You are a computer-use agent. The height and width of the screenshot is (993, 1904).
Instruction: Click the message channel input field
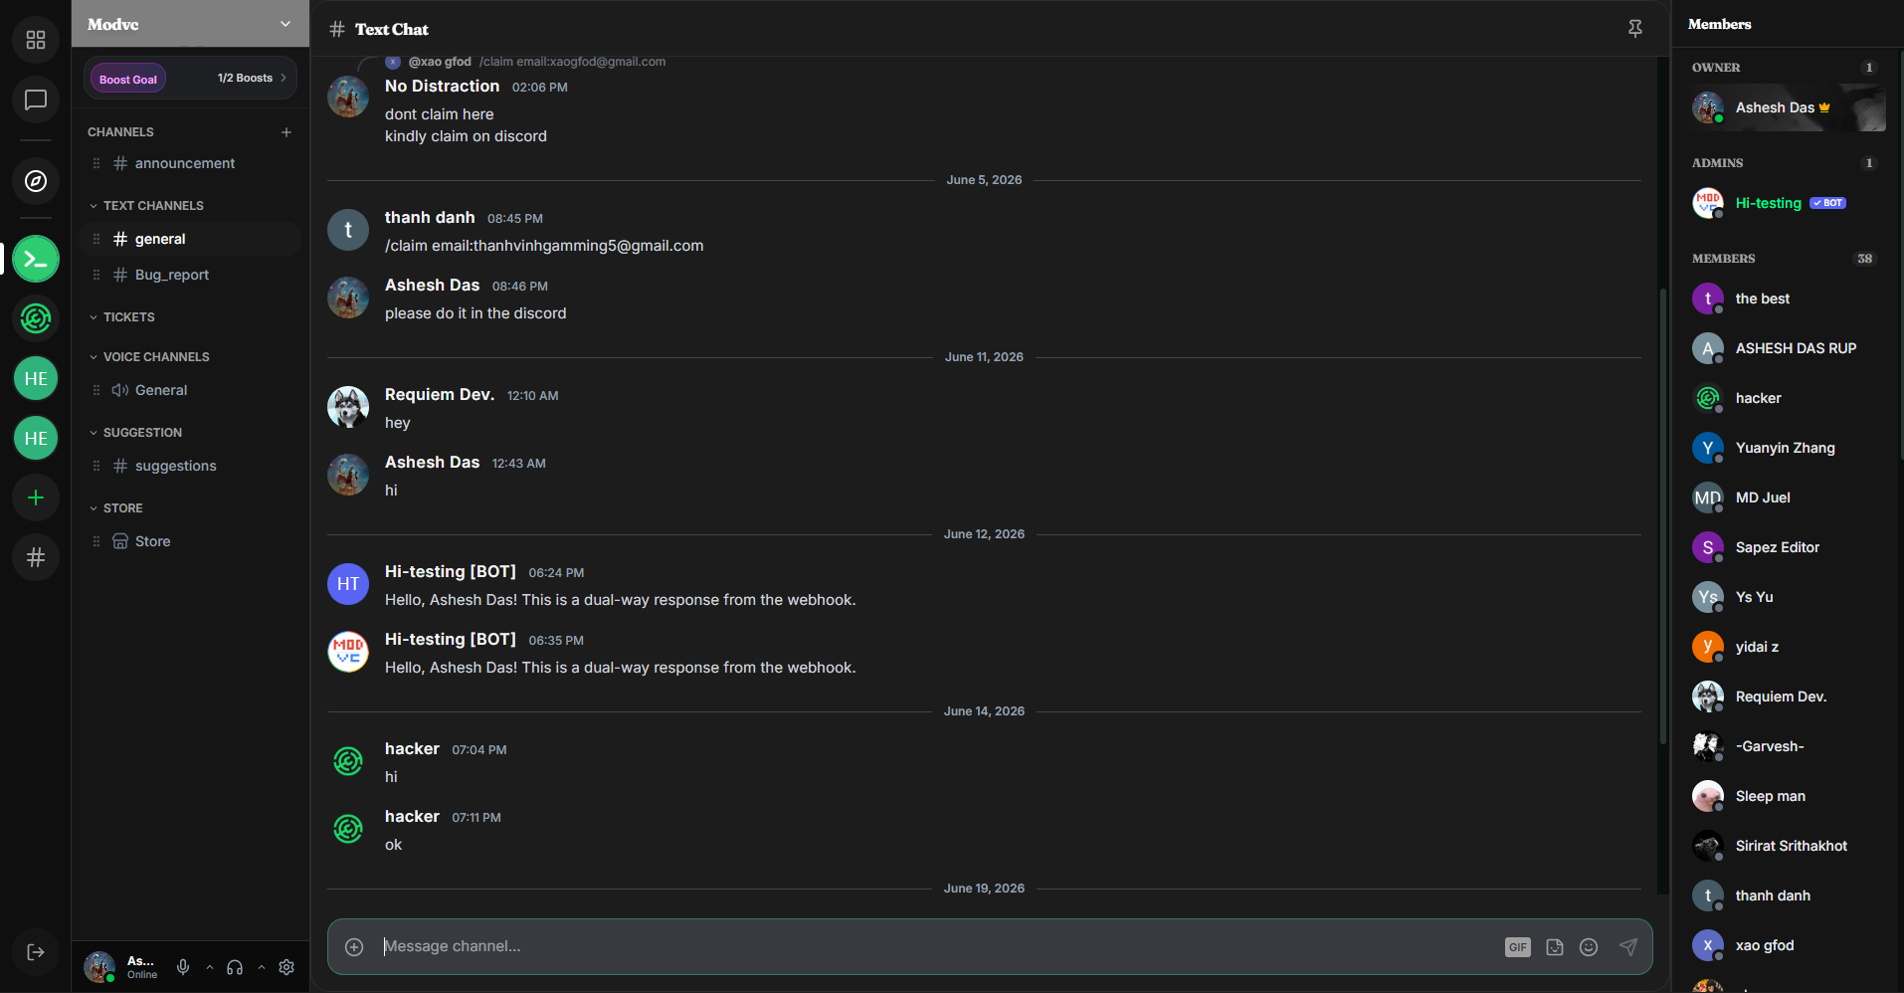click(x=938, y=946)
